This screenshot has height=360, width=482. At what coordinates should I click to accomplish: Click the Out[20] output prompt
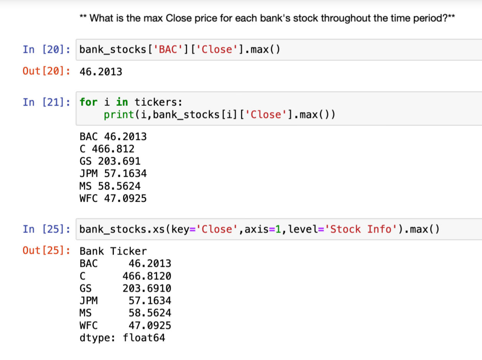coord(46,72)
